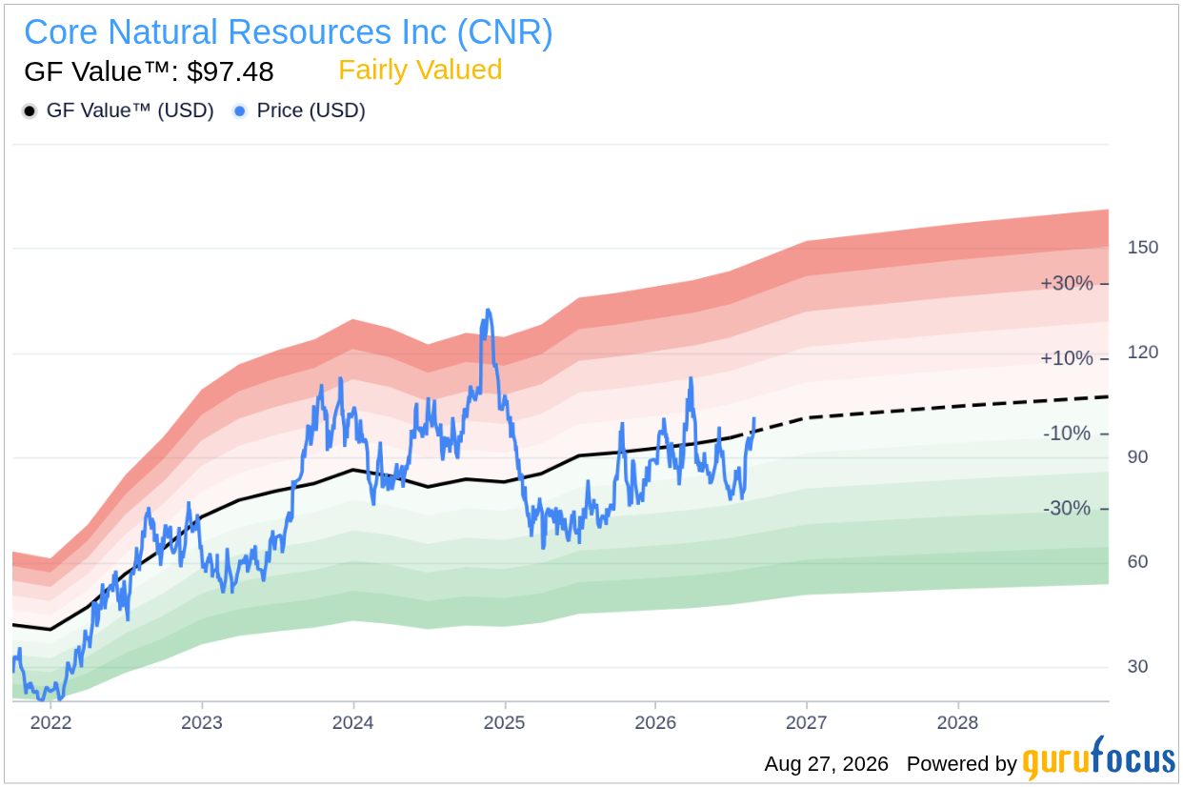Click the Fairly Valued label
1183x787 pixels.
(x=420, y=71)
